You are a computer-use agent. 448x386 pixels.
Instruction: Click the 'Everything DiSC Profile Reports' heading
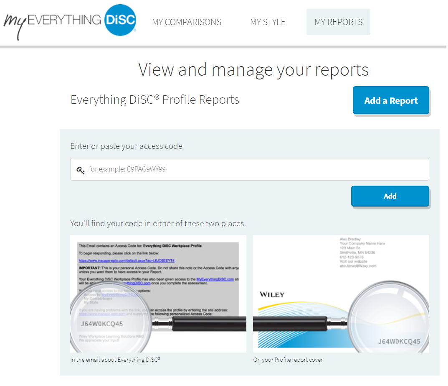pos(155,100)
